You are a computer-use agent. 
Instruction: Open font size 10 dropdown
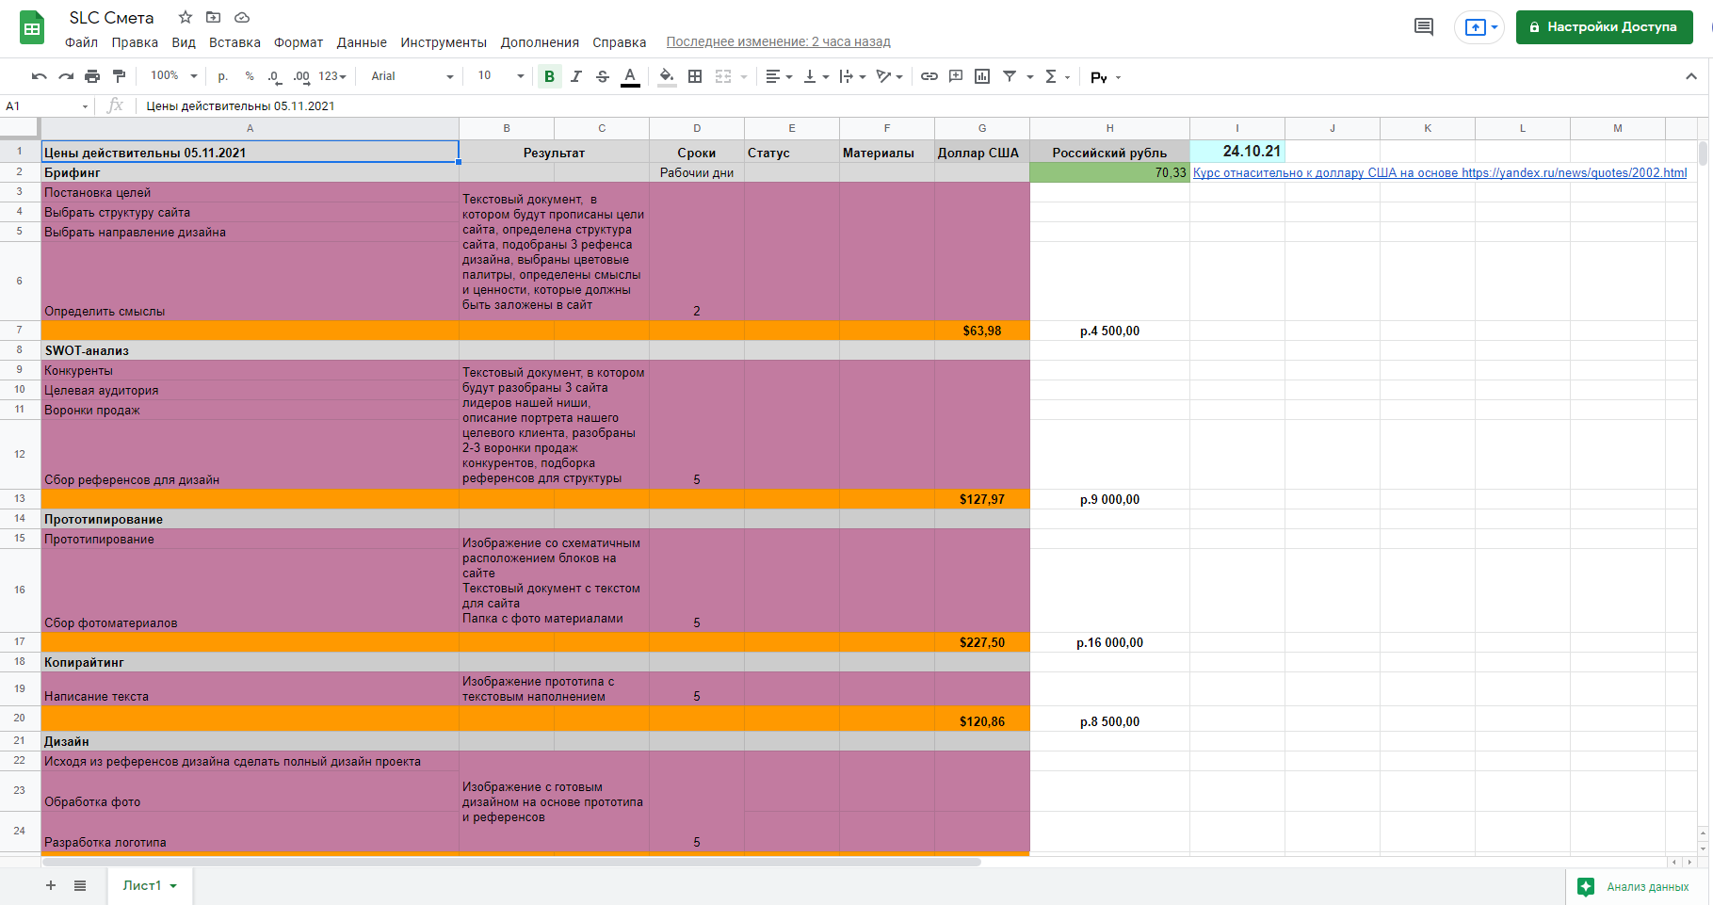pos(500,76)
